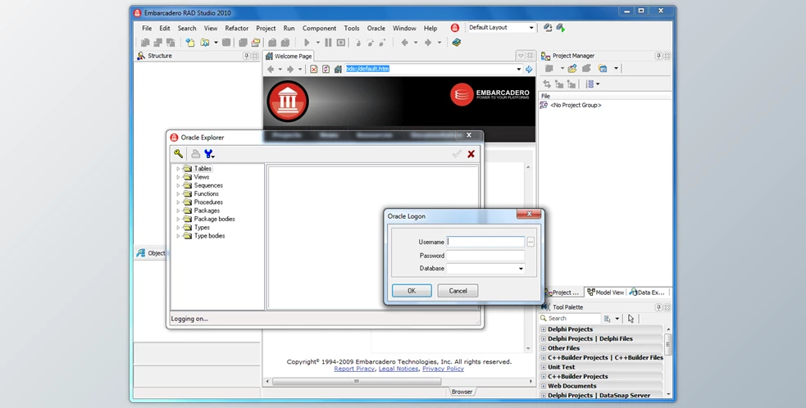Open the Database dropdown in Oracle Logon
This screenshot has height=408, width=806.
521,268
